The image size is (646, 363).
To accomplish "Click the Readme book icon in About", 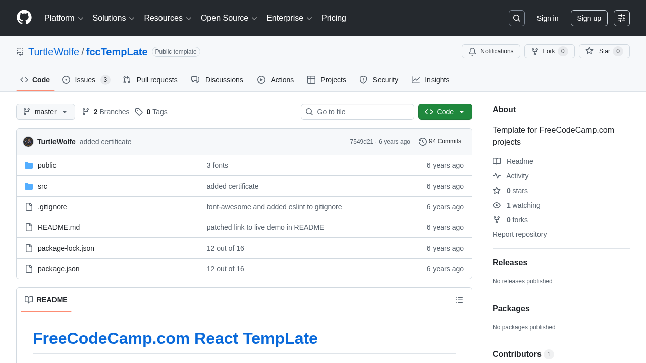I will point(497,161).
